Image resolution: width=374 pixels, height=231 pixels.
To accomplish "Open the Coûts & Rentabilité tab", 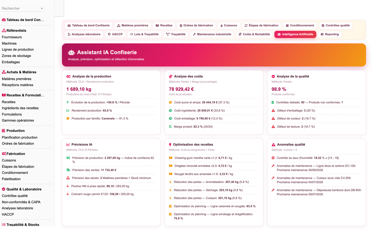I will click(x=254, y=34).
